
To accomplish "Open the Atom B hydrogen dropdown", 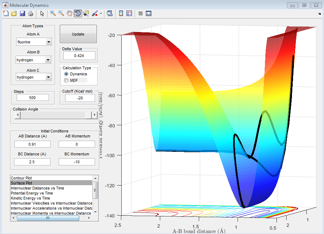I will coord(33,60).
